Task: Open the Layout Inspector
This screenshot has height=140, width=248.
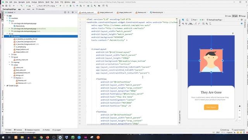Action: pos(239,130)
